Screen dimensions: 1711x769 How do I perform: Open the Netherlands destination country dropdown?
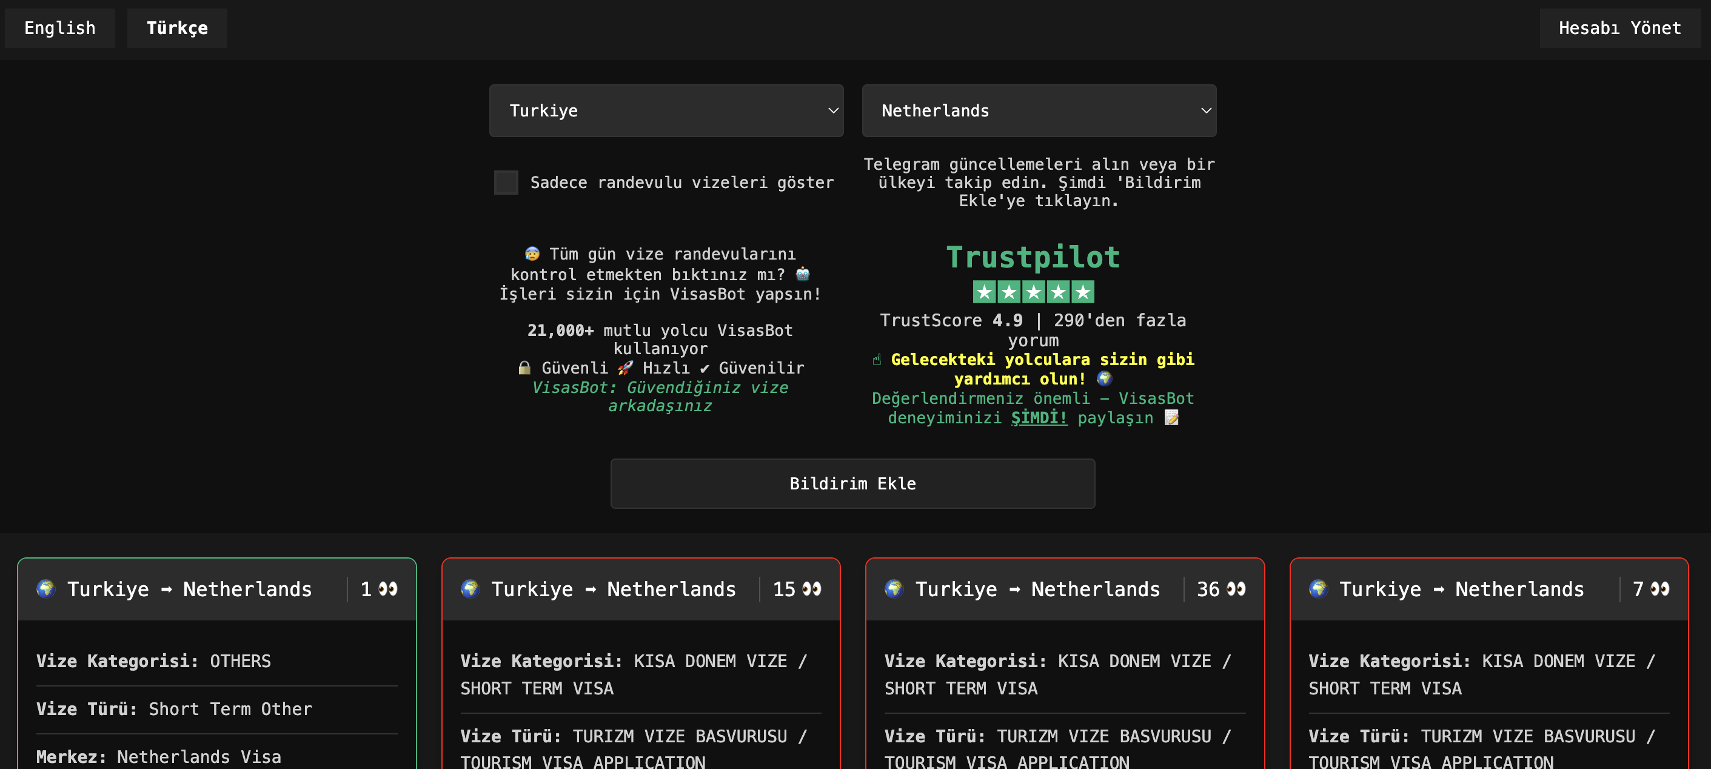tap(1039, 110)
